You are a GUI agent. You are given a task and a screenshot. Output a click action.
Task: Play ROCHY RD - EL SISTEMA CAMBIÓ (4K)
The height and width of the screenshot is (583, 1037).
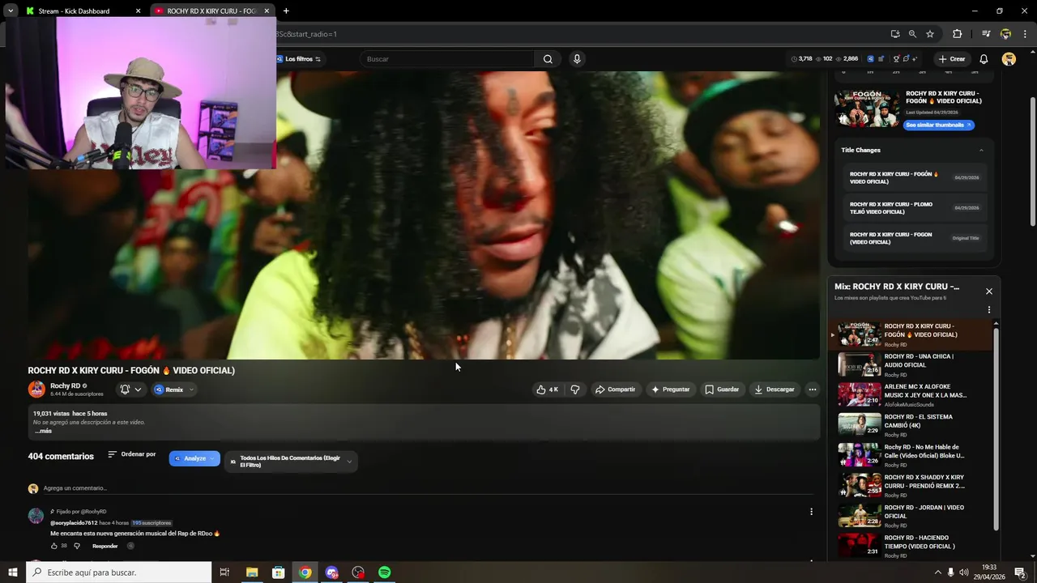click(914, 425)
